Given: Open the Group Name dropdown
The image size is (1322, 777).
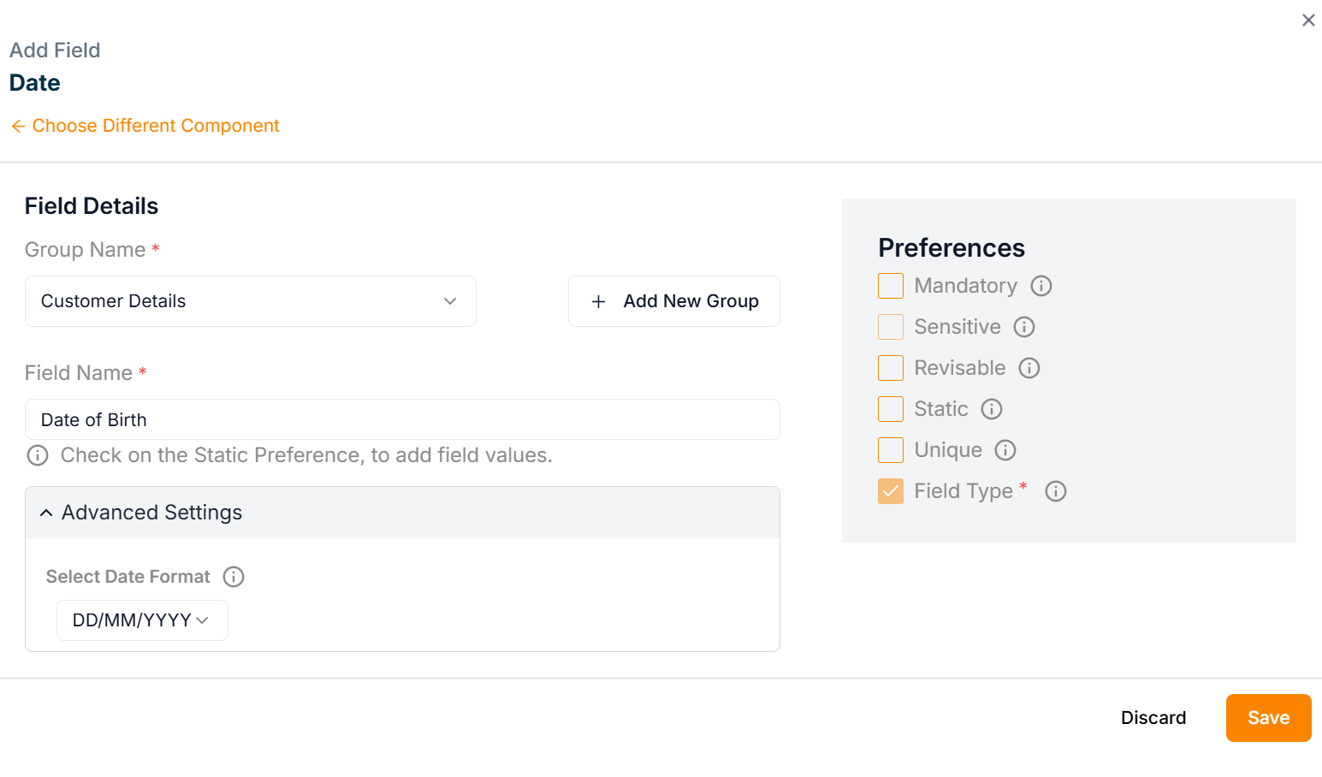Looking at the screenshot, I should click(250, 301).
